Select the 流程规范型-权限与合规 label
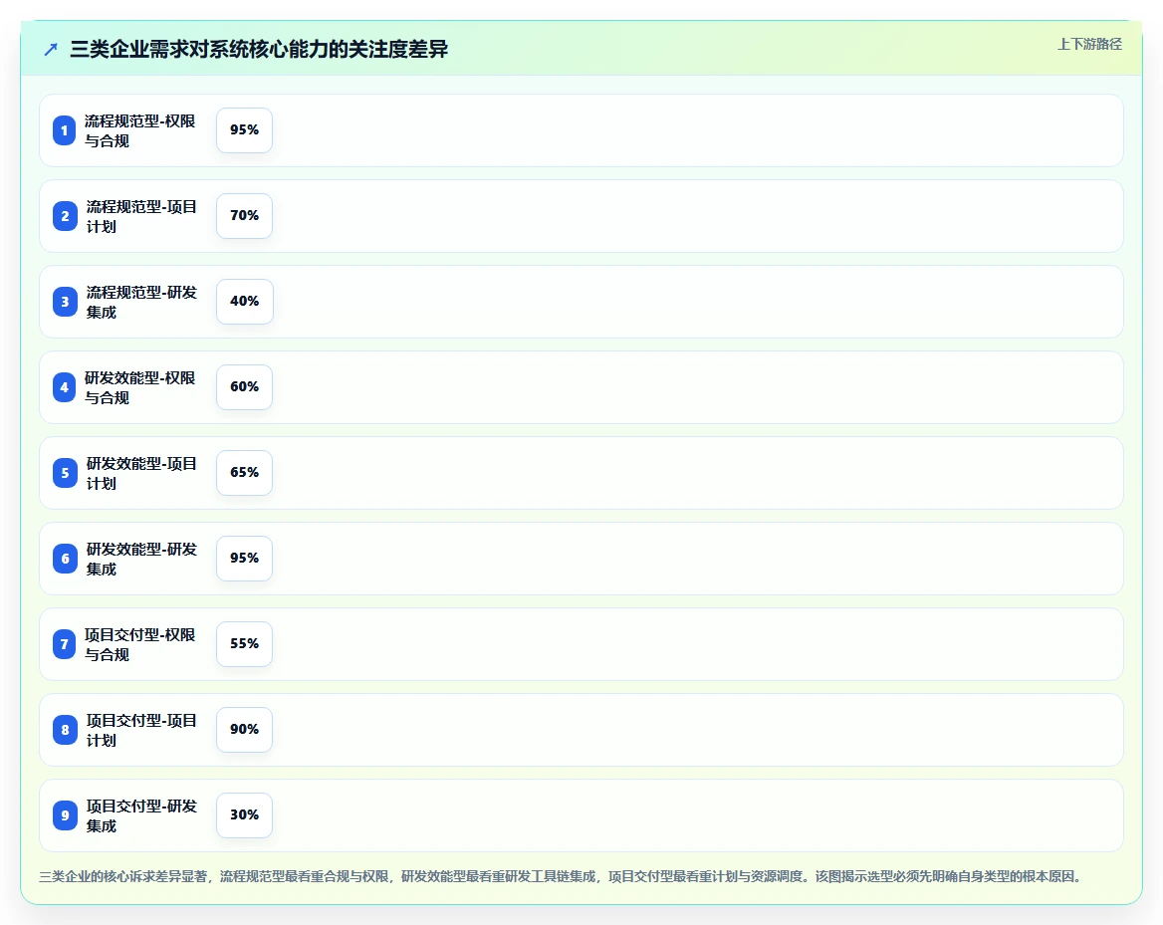 pyautogui.click(x=139, y=130)
